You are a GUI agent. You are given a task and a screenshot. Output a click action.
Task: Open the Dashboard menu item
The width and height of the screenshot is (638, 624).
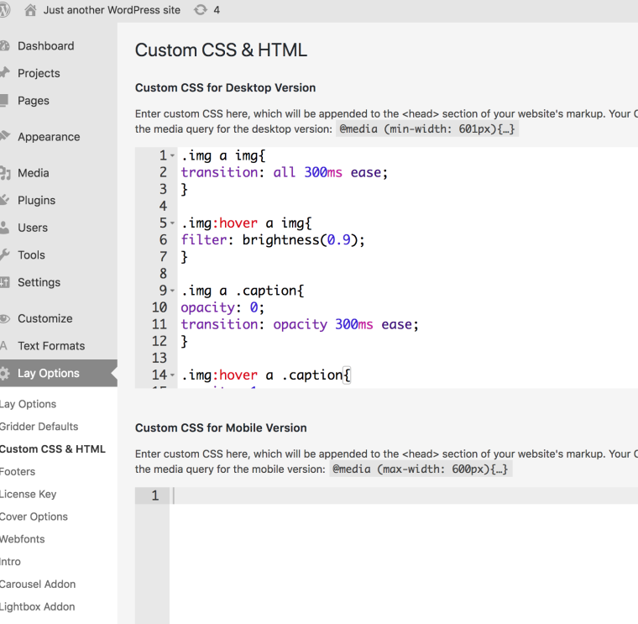[x=45, y=46]
